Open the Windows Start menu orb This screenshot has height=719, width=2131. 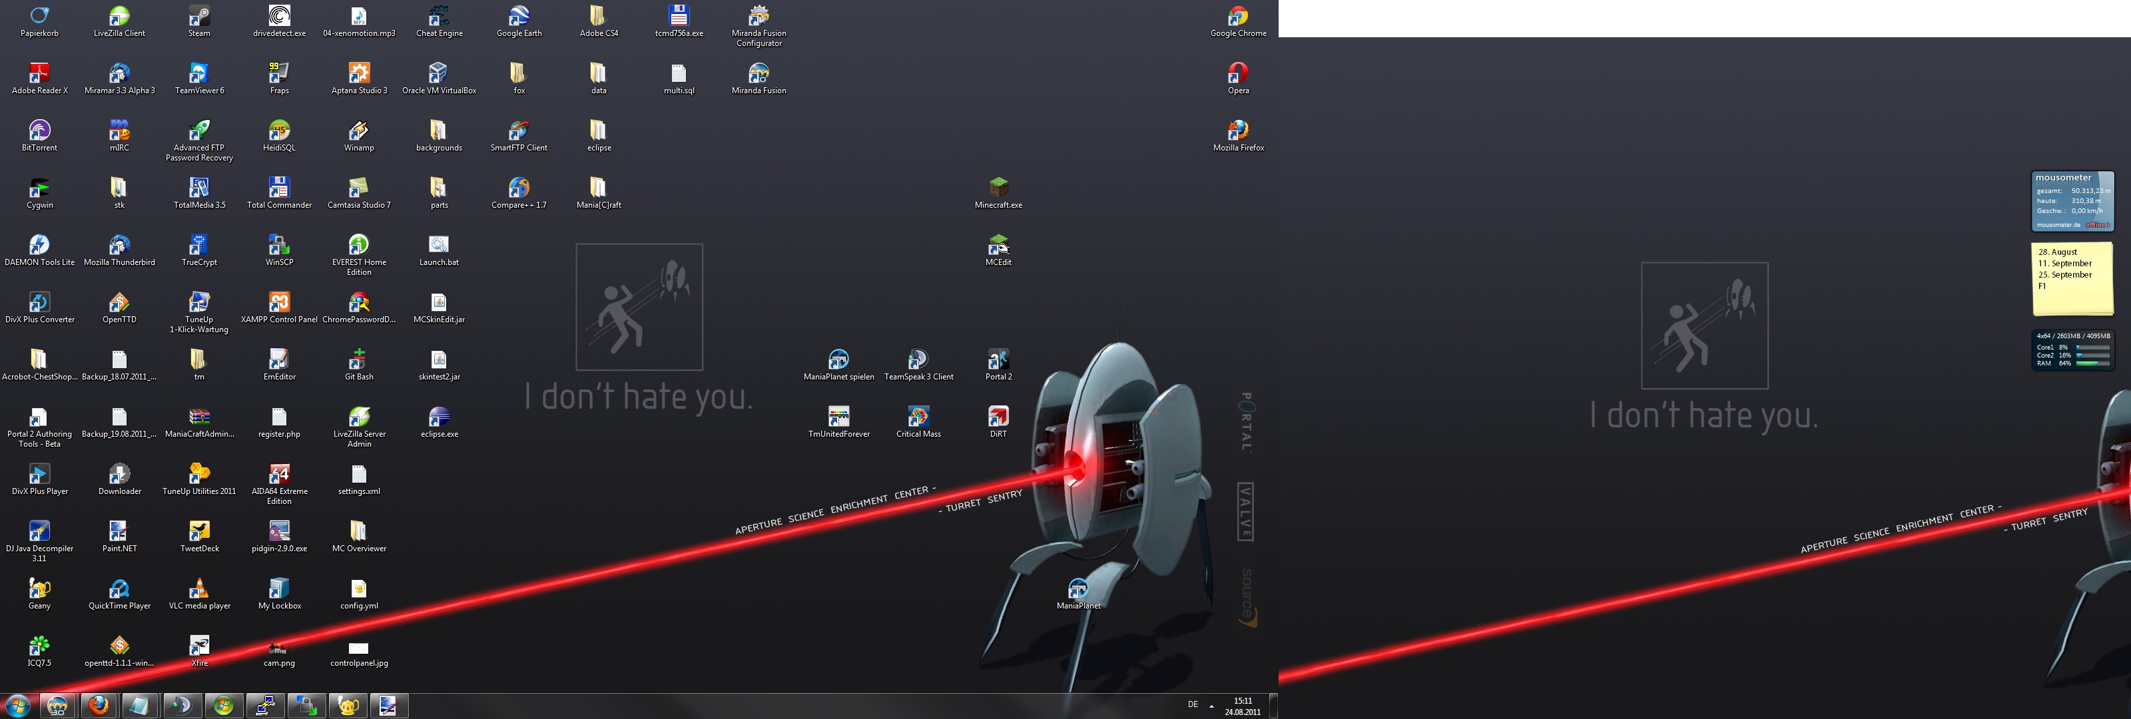(17, 706)
